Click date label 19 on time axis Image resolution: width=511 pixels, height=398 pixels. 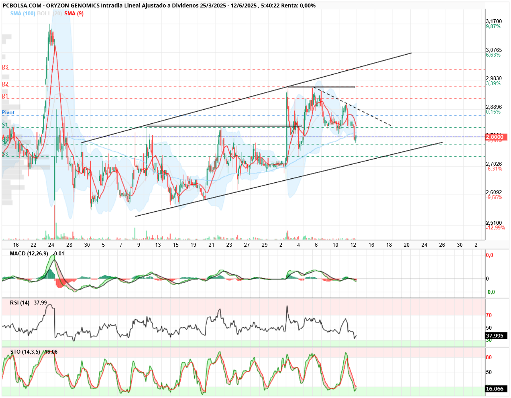tap(194, 245)
